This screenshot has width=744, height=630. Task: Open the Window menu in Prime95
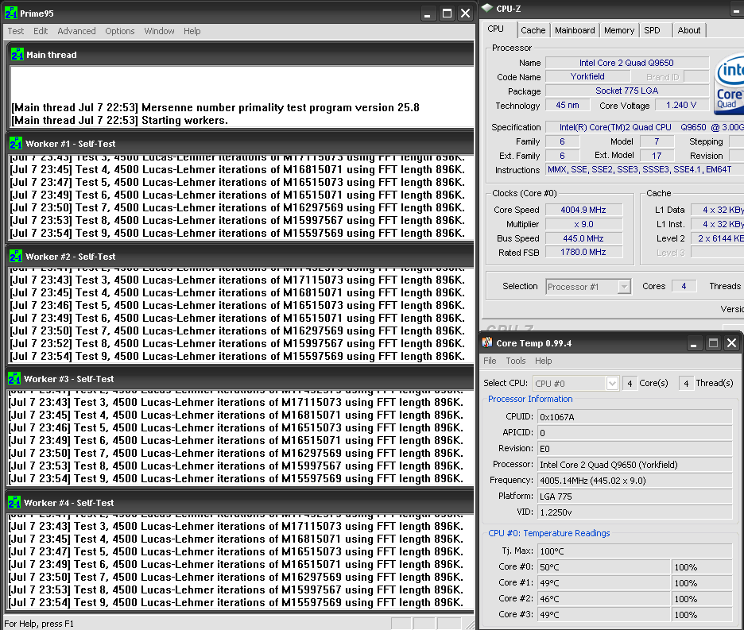click(159, 31)
